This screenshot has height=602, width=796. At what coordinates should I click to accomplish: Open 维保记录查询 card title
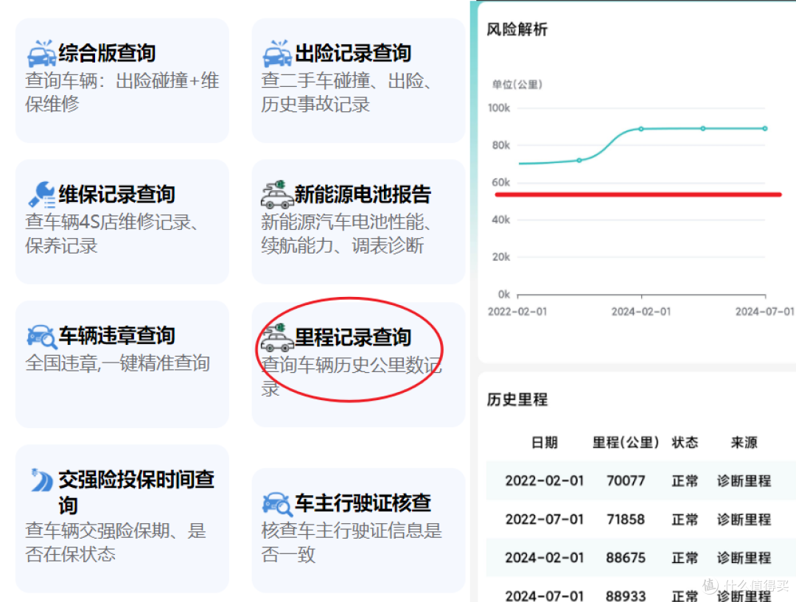click(x=116, y=195)
